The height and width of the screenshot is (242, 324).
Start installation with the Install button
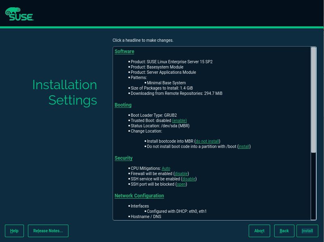[307, 231]
